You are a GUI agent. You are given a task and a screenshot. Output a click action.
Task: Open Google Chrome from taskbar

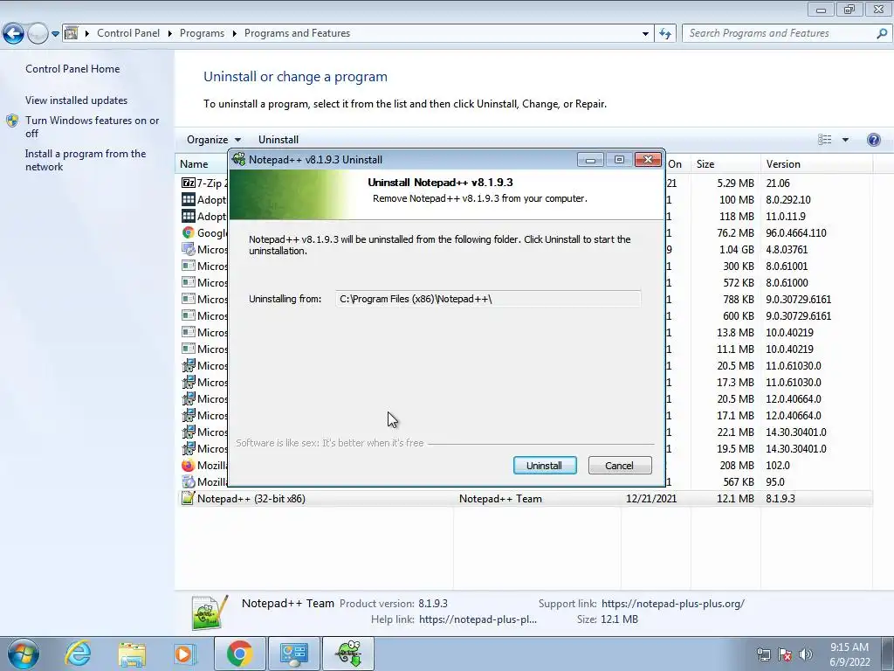pyautogui.click(x=239, y=654)
